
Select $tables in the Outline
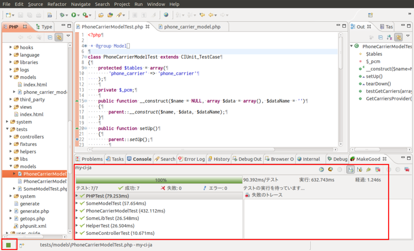374,54
